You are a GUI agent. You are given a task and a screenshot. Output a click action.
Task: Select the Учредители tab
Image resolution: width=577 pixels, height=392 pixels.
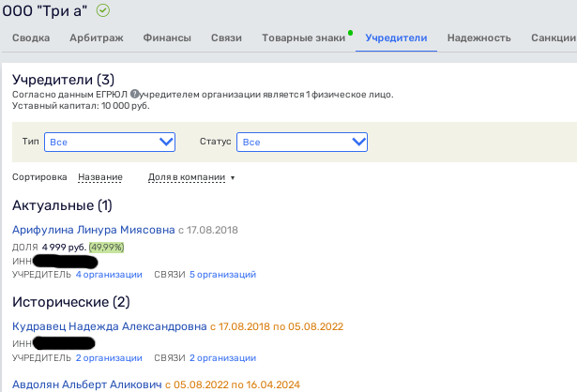pyautogui.click(x=396, y=38)
